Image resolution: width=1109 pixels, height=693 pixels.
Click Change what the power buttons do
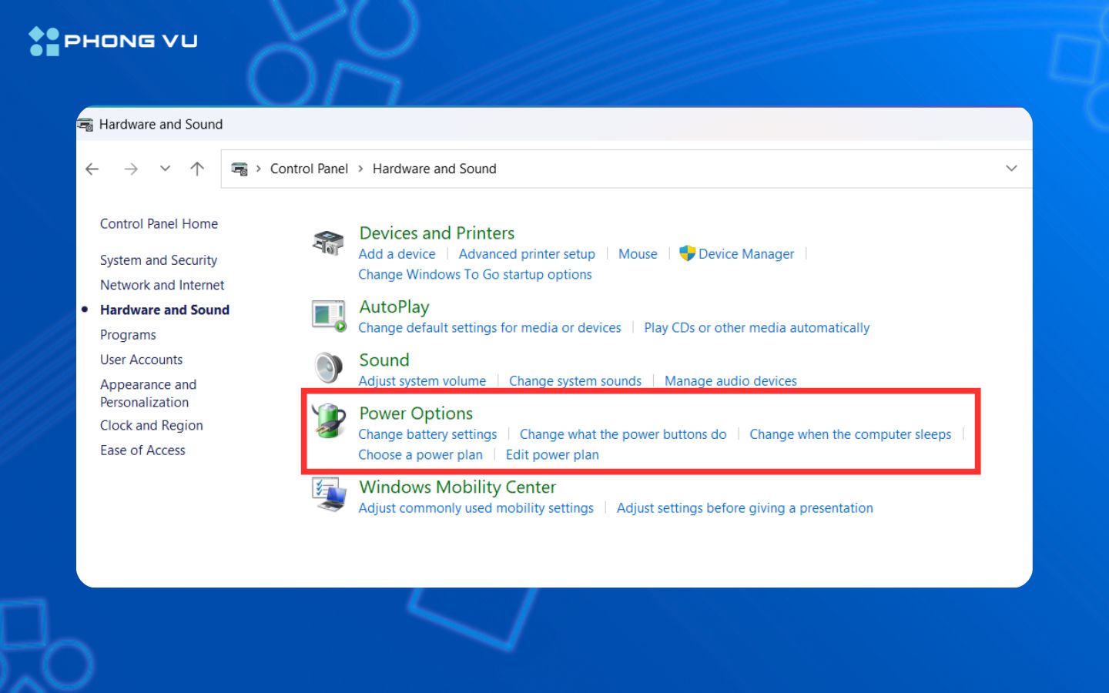(x=622, y=434)
